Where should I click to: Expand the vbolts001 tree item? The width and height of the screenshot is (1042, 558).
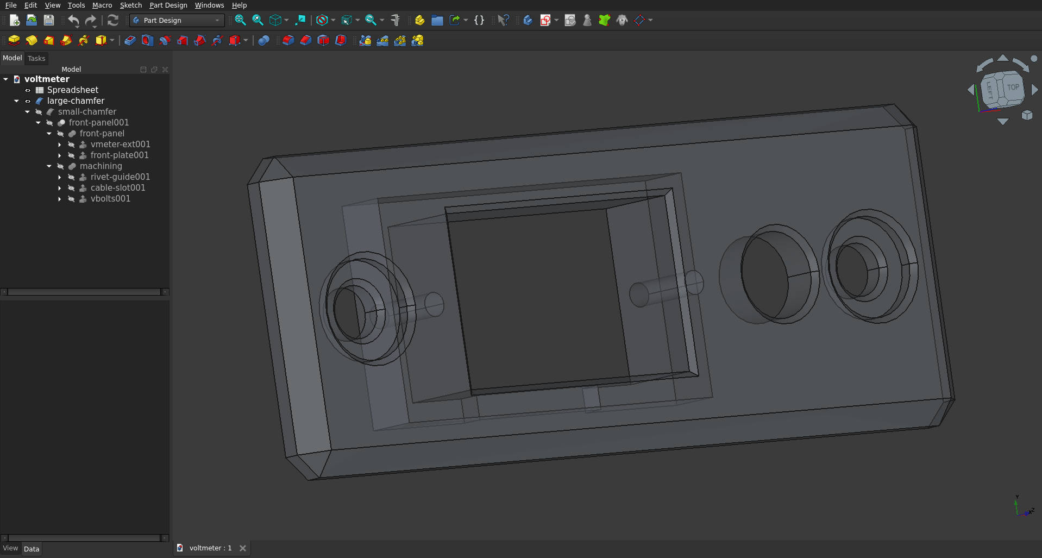(60, 199)
